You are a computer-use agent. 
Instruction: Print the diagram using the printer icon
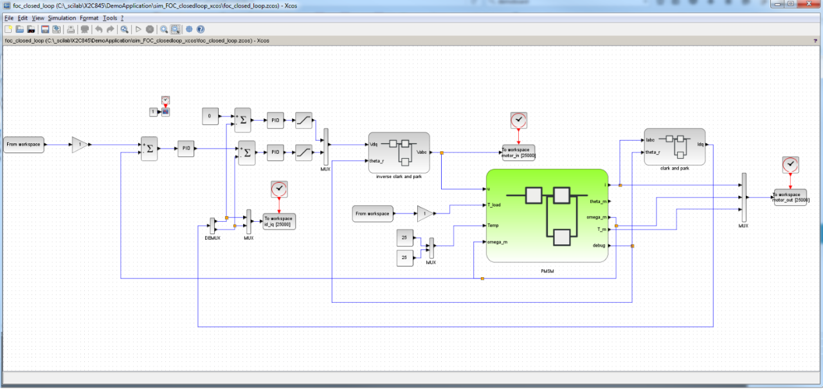tap(71, 29)
